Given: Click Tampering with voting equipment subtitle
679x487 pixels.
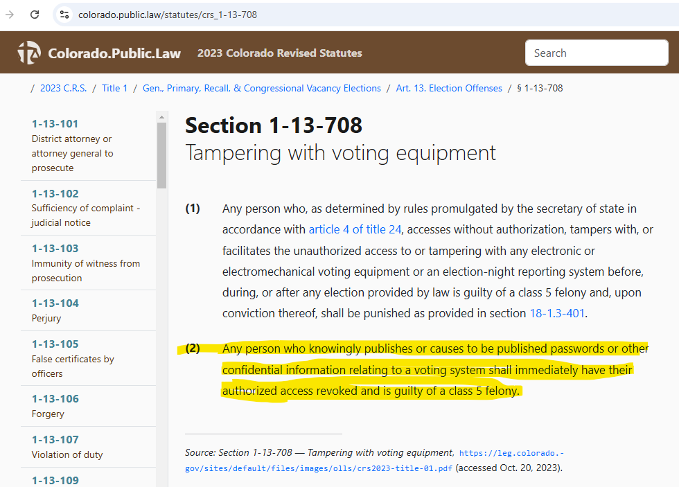Looking at the screenshot, I should tap(340, 153).
